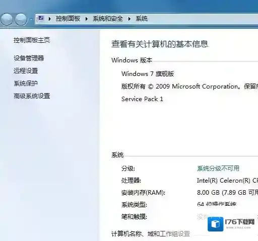Viewport: 258px width, 241px height.
Task: Expand arrow before 控制面板 in breadcrumb
Action: click(x=49, y=19)
